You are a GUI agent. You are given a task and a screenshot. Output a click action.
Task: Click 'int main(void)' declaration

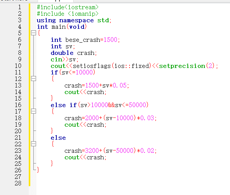coord(62,27)
